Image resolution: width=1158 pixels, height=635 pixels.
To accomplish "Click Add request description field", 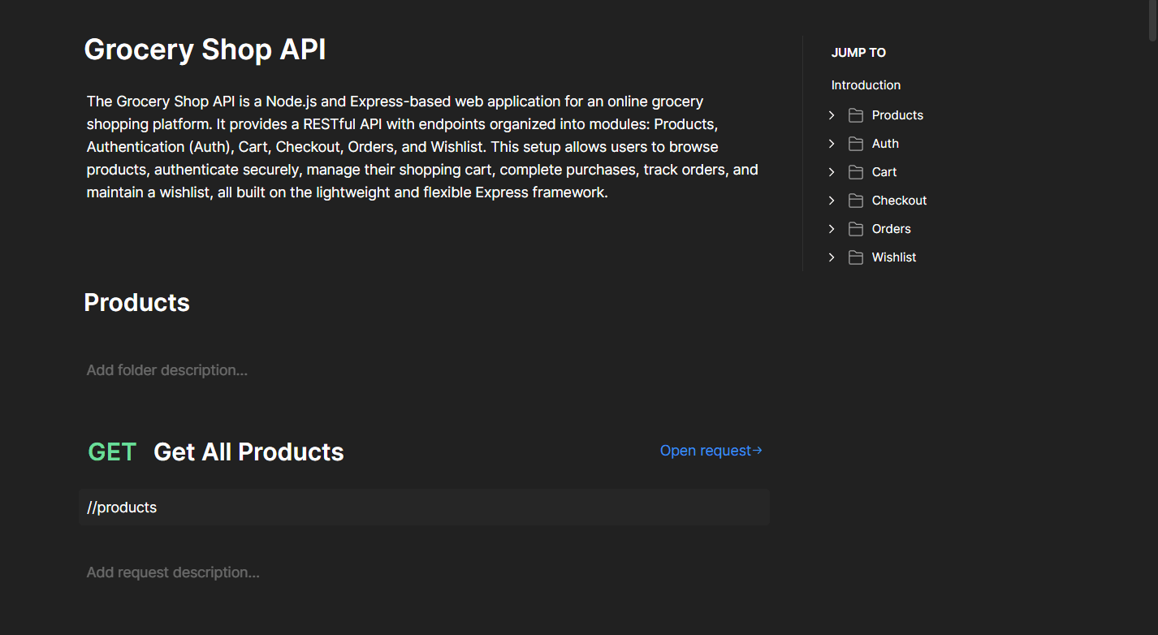I will [173, 572].
